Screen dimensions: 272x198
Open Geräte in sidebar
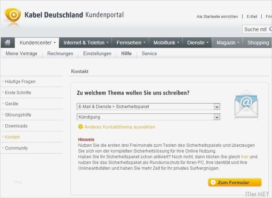pos(11,104)
